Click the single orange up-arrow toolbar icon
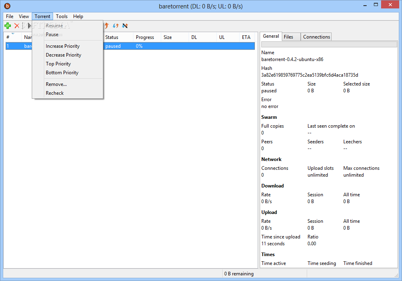The height and width of the screenshot is (281, 402). point(107,26)
